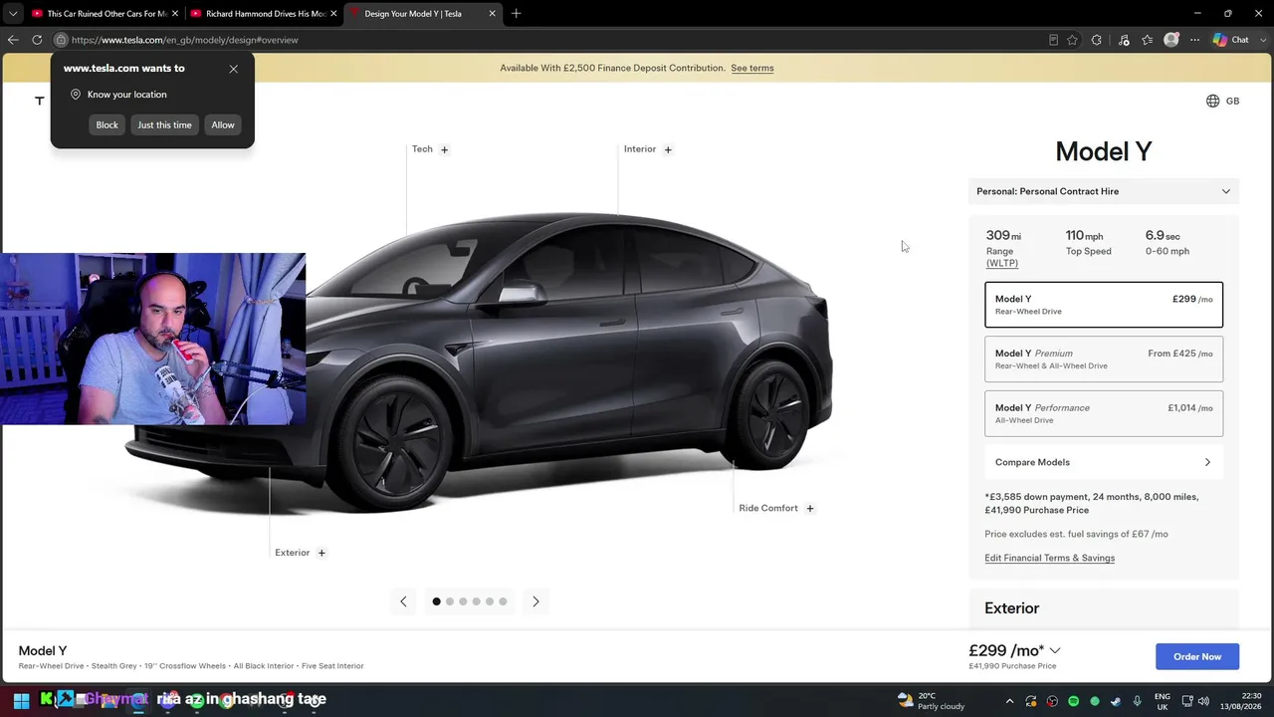Screen dimensions: 1274x717
Task: Open Compare Models
Action: pyautogui.click(x=1104, y=462)
